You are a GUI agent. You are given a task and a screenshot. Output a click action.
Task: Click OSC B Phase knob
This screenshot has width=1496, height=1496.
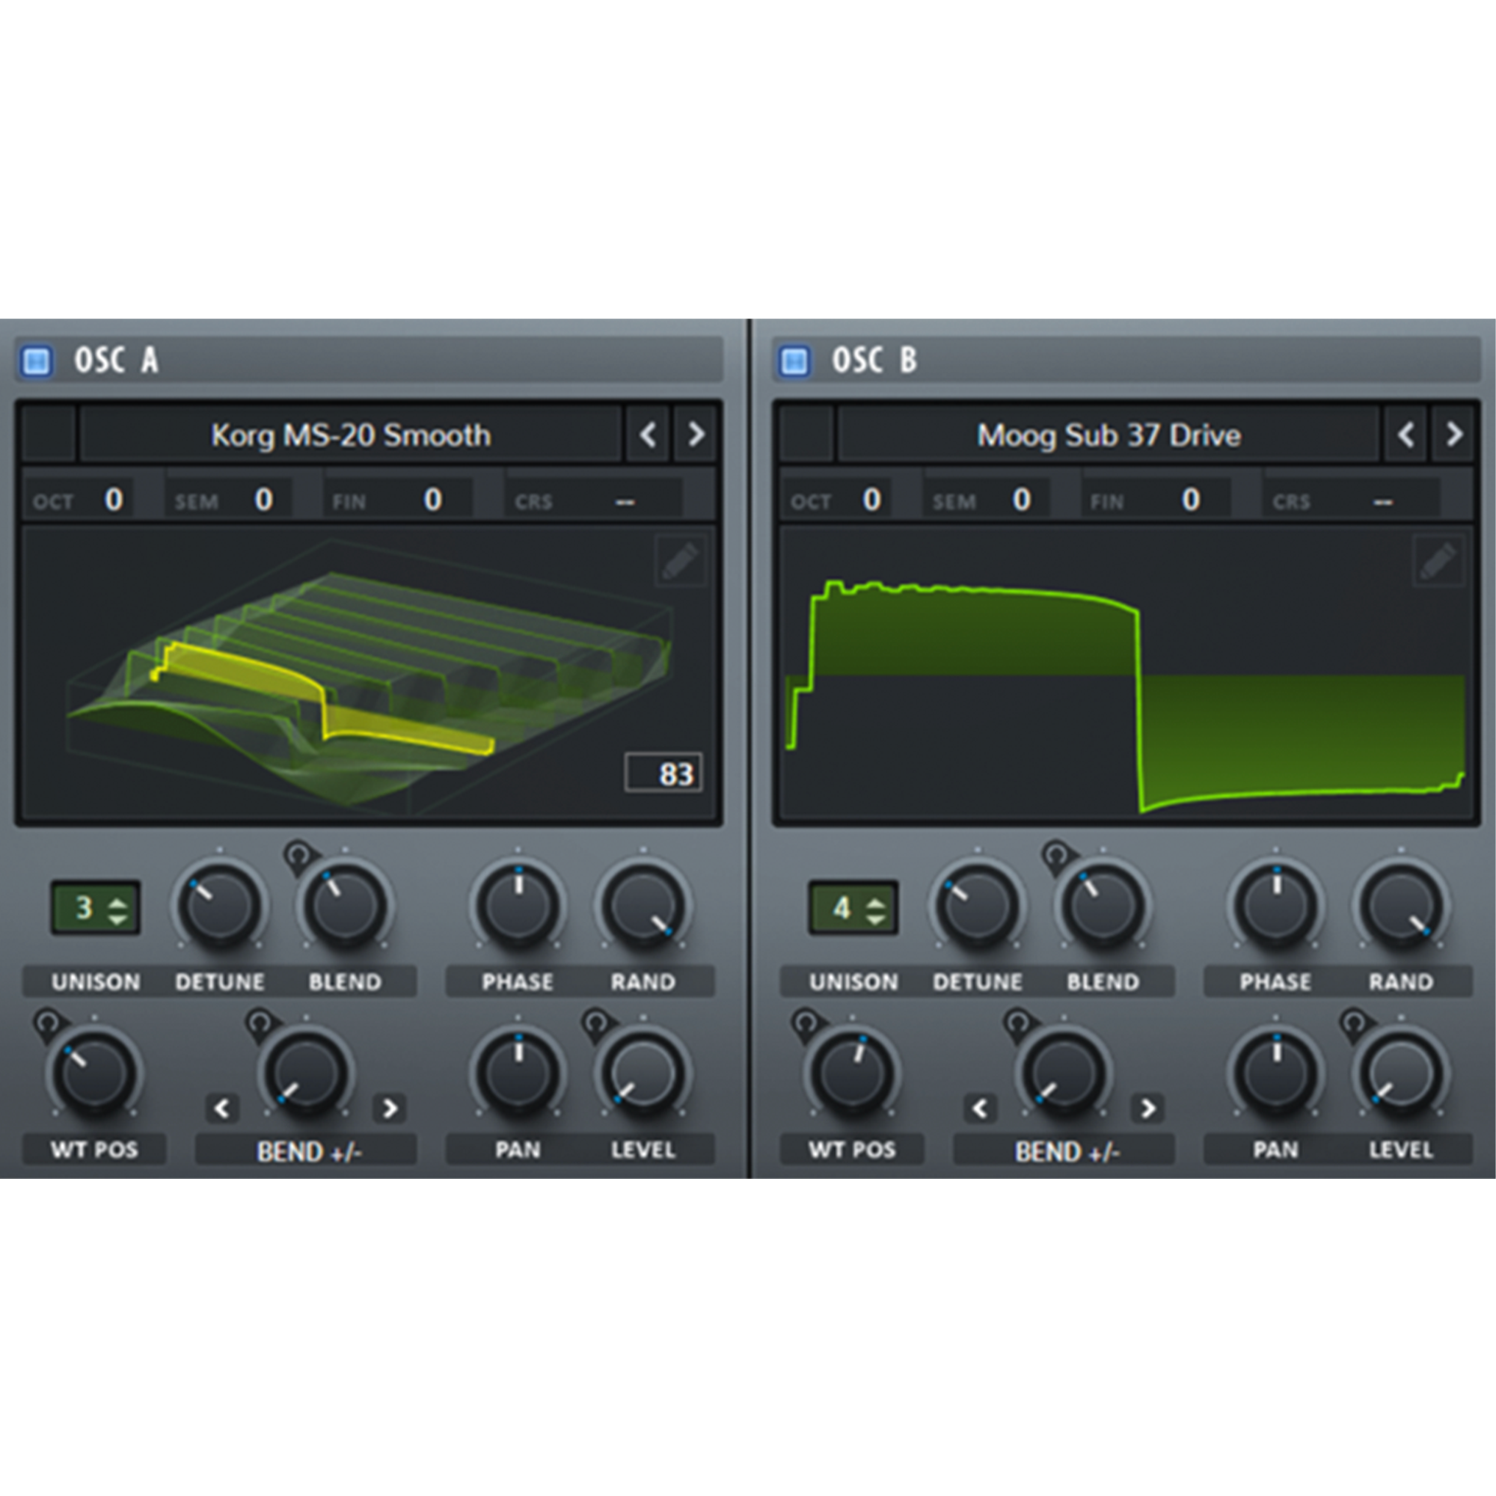click(x=1276, y=904)
